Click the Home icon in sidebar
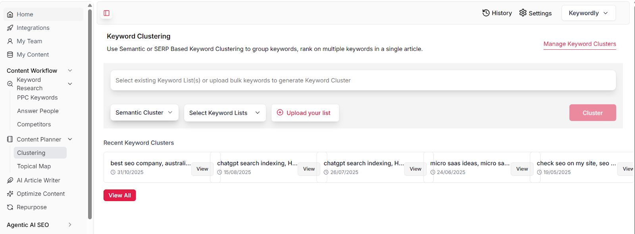 tap(10, 14)
